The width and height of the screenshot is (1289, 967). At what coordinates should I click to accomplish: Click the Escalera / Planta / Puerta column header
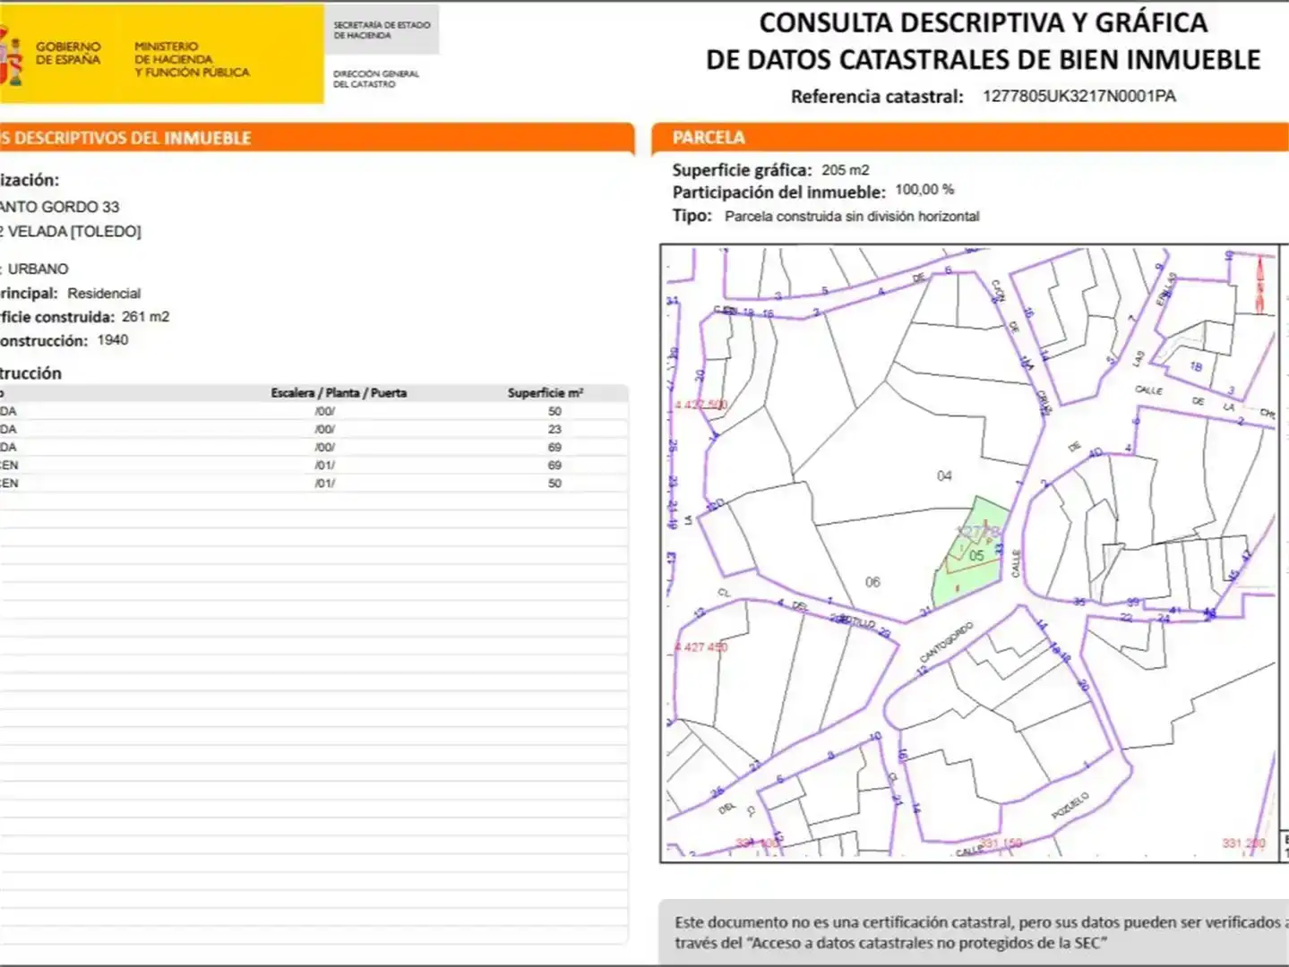coord(339,393)
